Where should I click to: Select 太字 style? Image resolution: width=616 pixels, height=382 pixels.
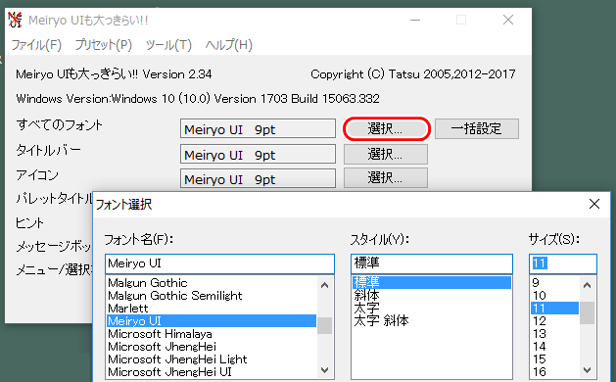432,309
